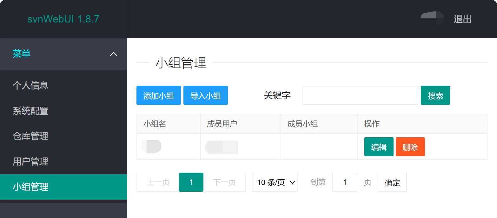Click the svnWebUI 1.8.7 logo
Viewport: 497px width, 218px height.
(63, 19)
